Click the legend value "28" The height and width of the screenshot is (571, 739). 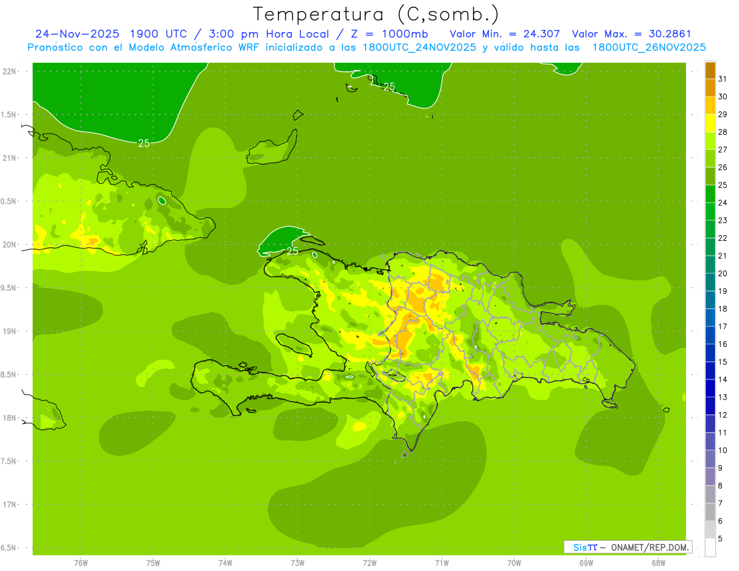[723, 132]
